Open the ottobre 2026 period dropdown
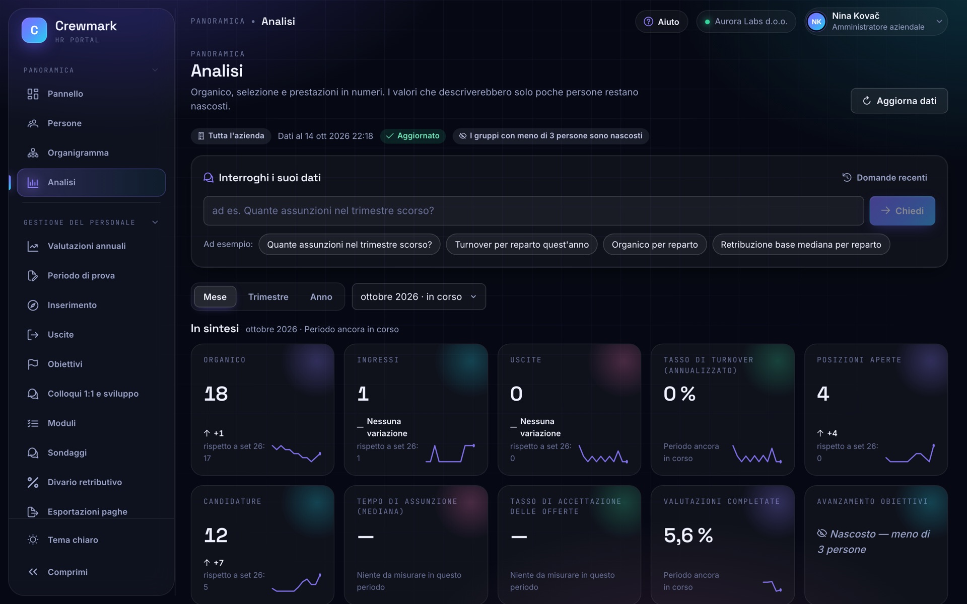 pos(419,296)
